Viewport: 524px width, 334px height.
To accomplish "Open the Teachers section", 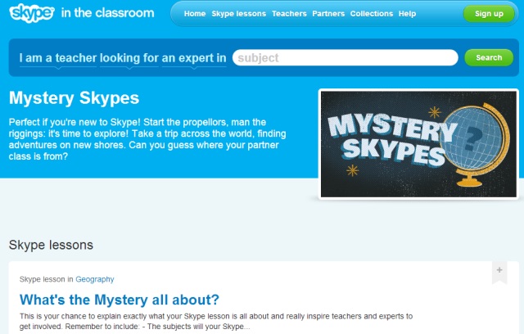I will click(x=289, y=14).
